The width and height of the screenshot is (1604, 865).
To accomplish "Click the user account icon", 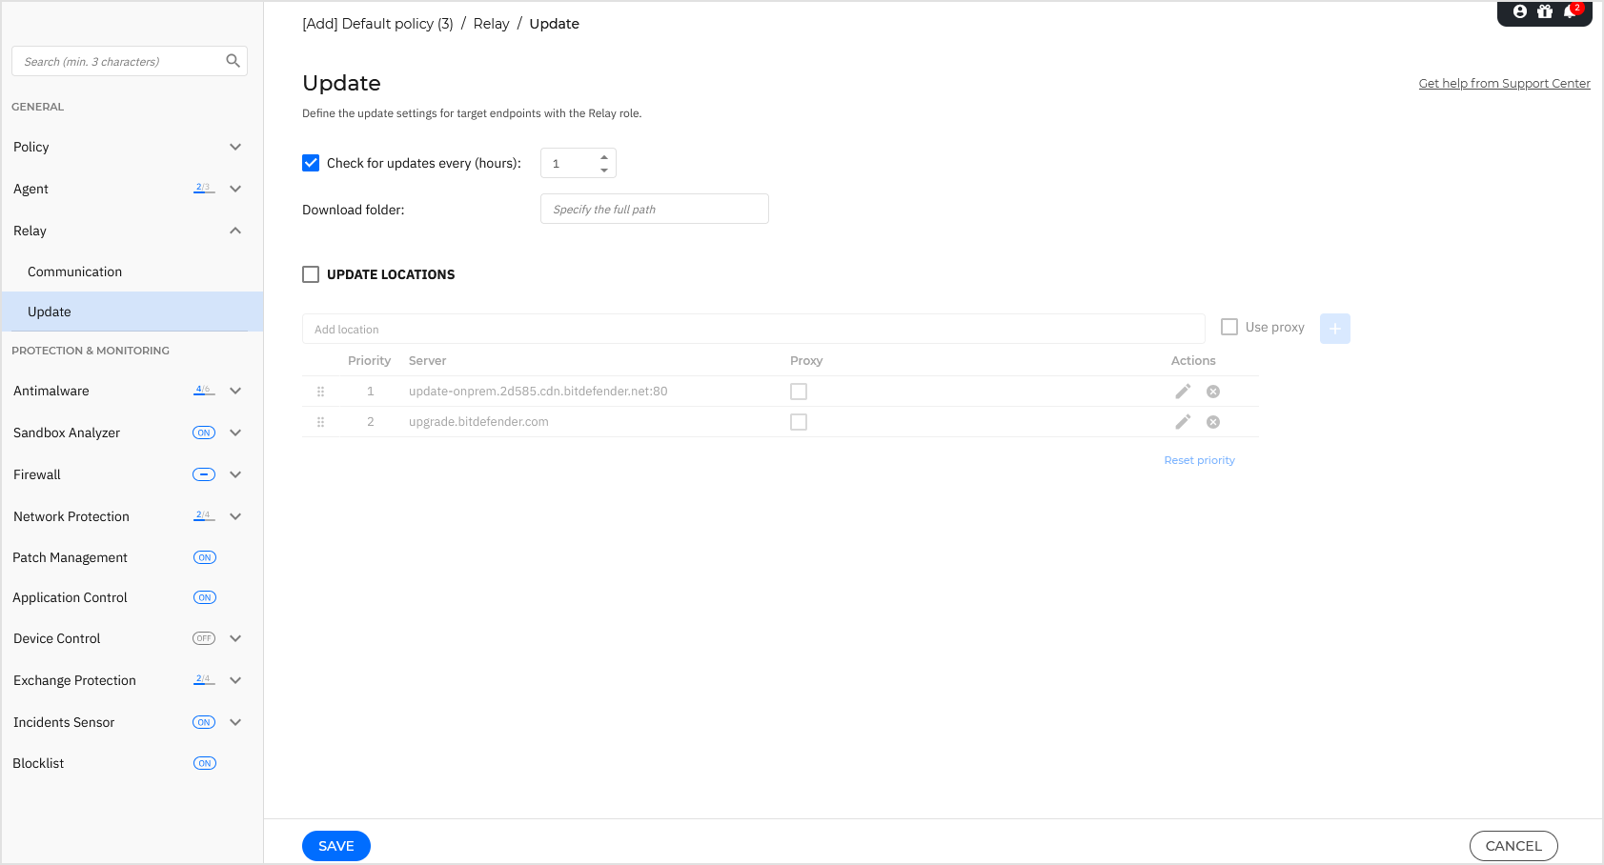I will (1520, 11).
